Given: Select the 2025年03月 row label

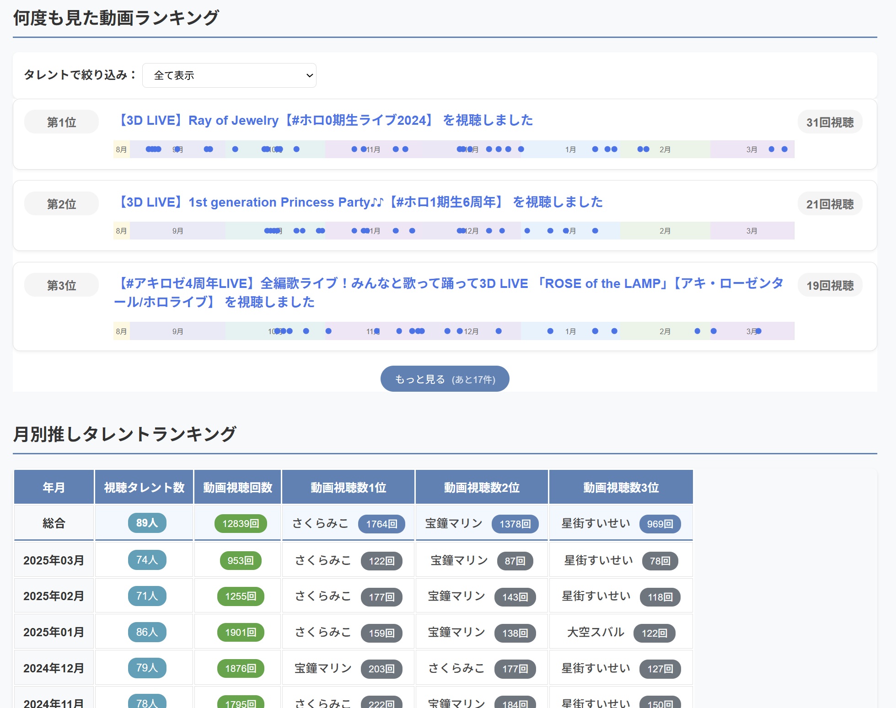Looking at the screenshot, I should tap(54, 560).
